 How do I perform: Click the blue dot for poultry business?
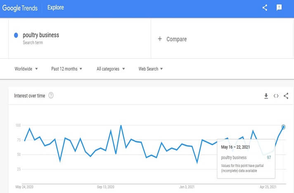pyautogui.click(x=16, y=35)
